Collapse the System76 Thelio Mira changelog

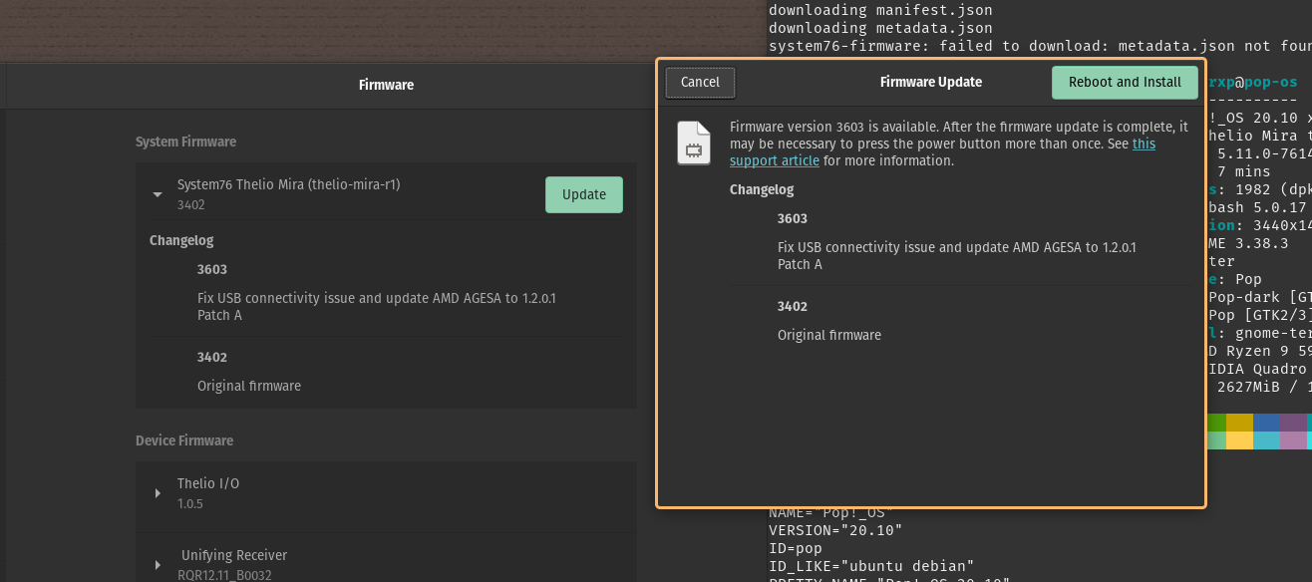pos(157,194)
